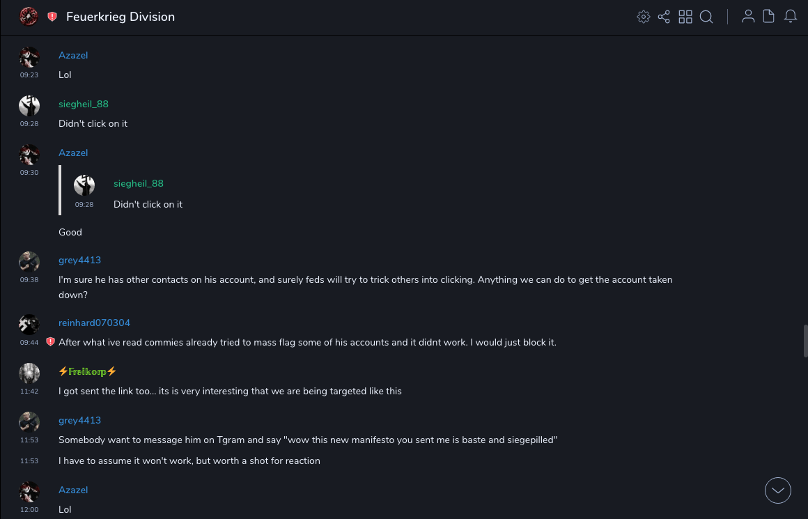The image size is (808, 519).
Task: Click the avatar inside the quoted message
Action: click(84, 185)
